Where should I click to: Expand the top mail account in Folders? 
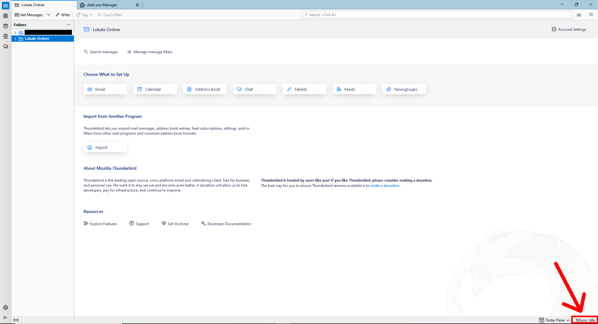pos(15,32)
